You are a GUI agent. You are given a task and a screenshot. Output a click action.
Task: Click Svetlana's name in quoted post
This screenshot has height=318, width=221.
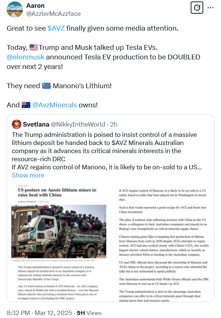pos(36,124)
